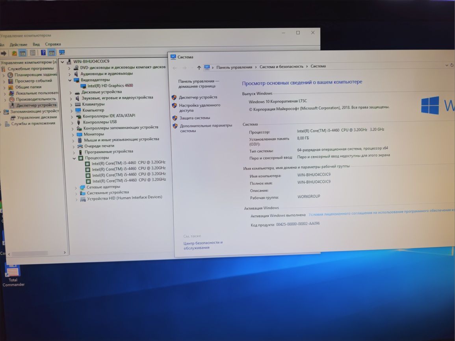The width and height of the screenshot is (455, 341).
Task: Open Дополнительные параметры системы link
Action: click(x=206, y=128)
